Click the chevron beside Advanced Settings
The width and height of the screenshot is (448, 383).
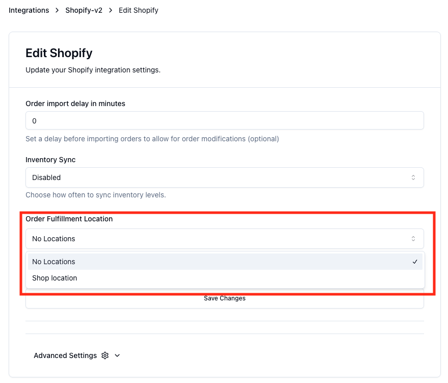[117, 355]
